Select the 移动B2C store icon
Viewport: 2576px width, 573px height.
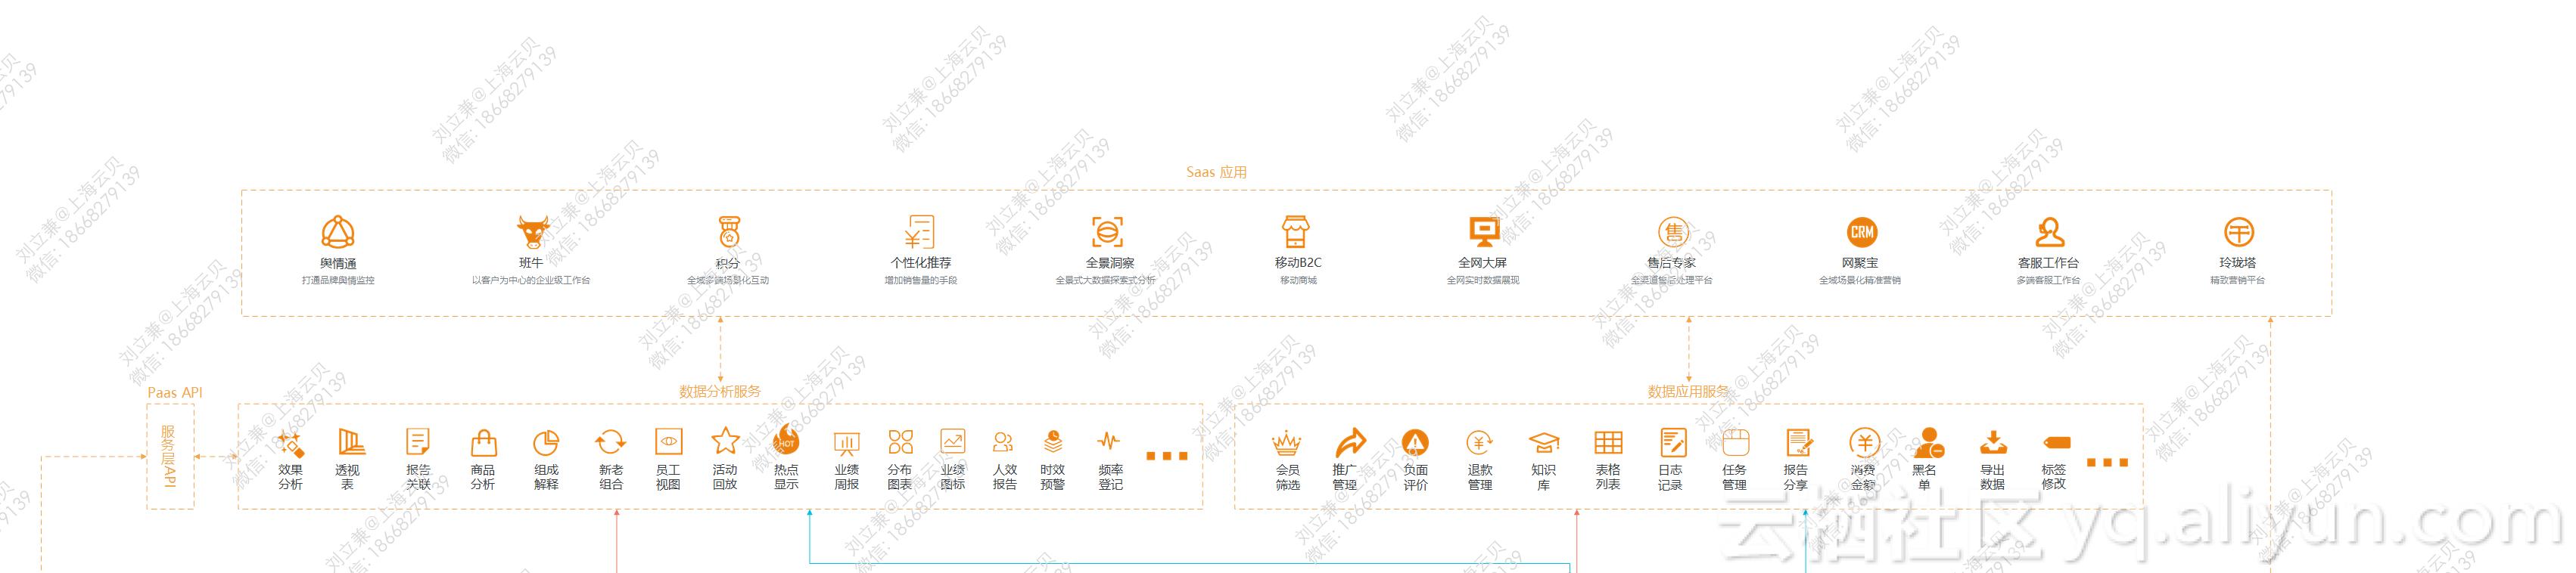pyautogui.click(x=1296, y=233)
